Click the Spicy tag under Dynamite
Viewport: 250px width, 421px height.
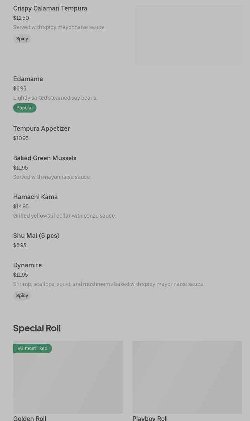tap(22, 296)
